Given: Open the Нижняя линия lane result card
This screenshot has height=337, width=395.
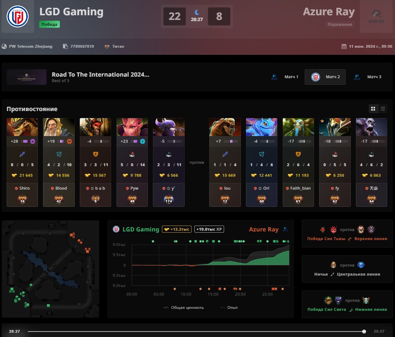Looking at the screenshot, I should coord(347,305).
